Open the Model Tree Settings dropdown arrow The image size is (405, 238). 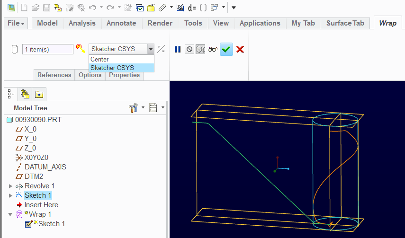coord(143,107)
